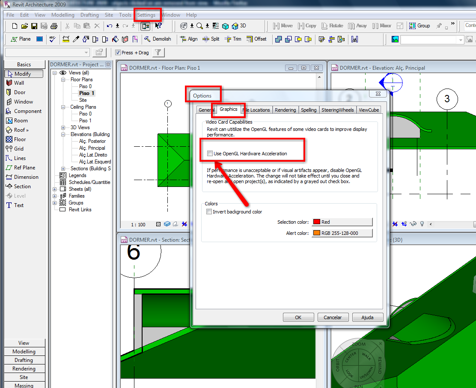Click the blue work plane grid icon
The width and height of the screenshot is (476, 388).
[39, 39]
